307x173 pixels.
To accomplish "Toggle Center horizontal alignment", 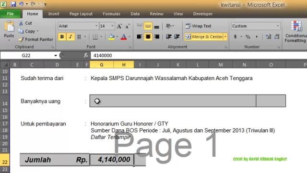I will coord(148,37).
